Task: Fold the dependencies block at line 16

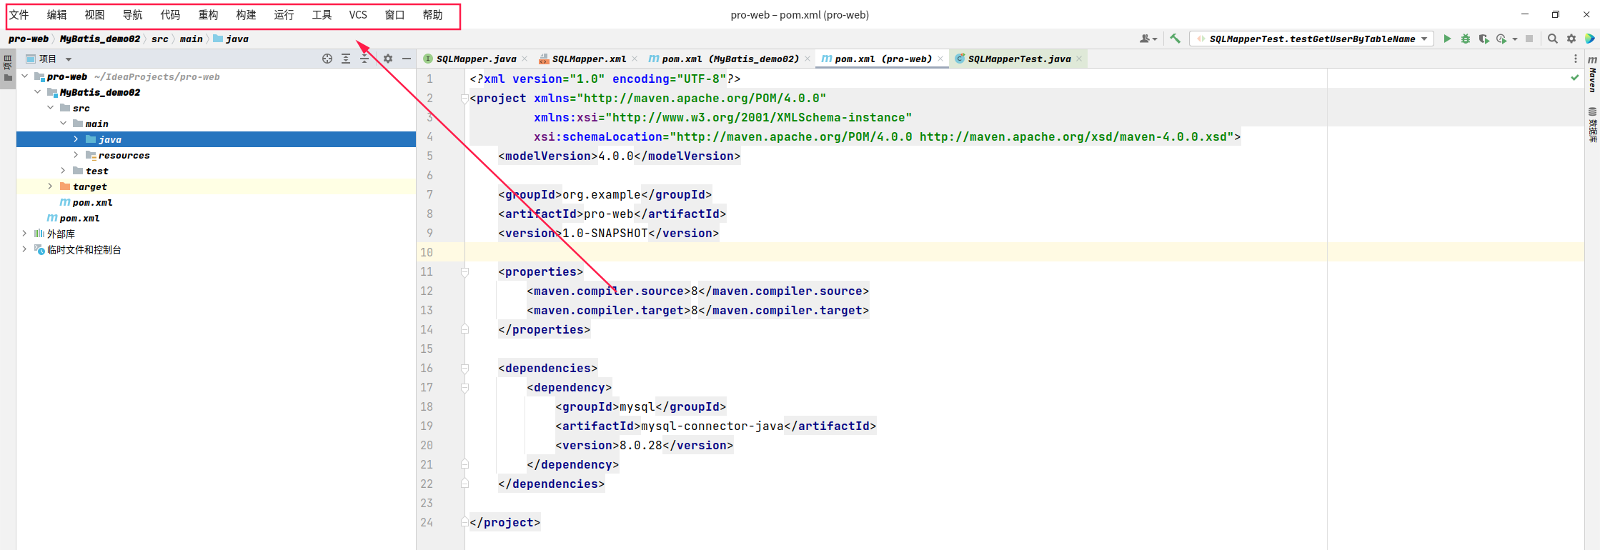Action: 464,369
